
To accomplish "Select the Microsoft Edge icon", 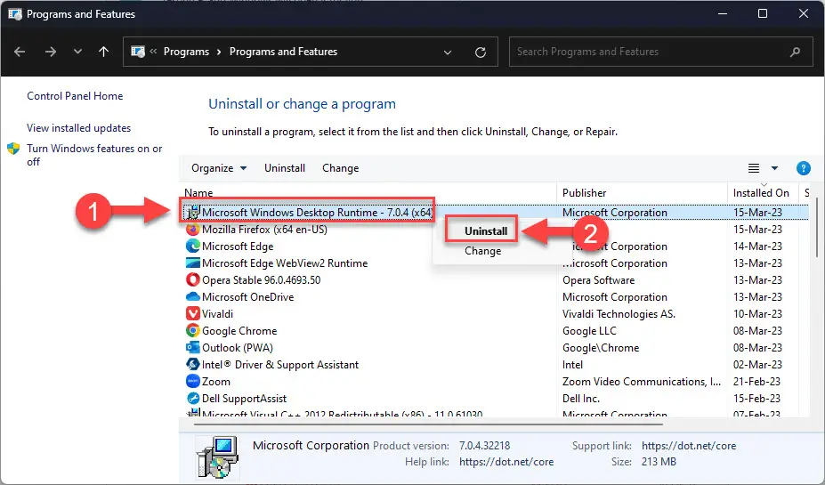I will 192,247.
